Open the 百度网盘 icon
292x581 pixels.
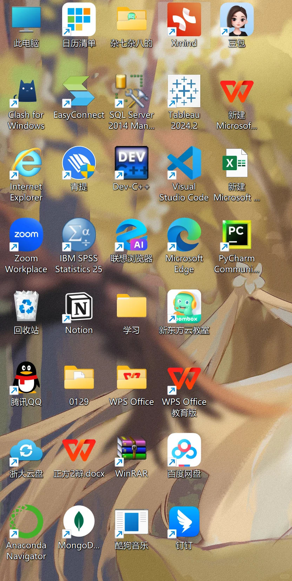184,450
